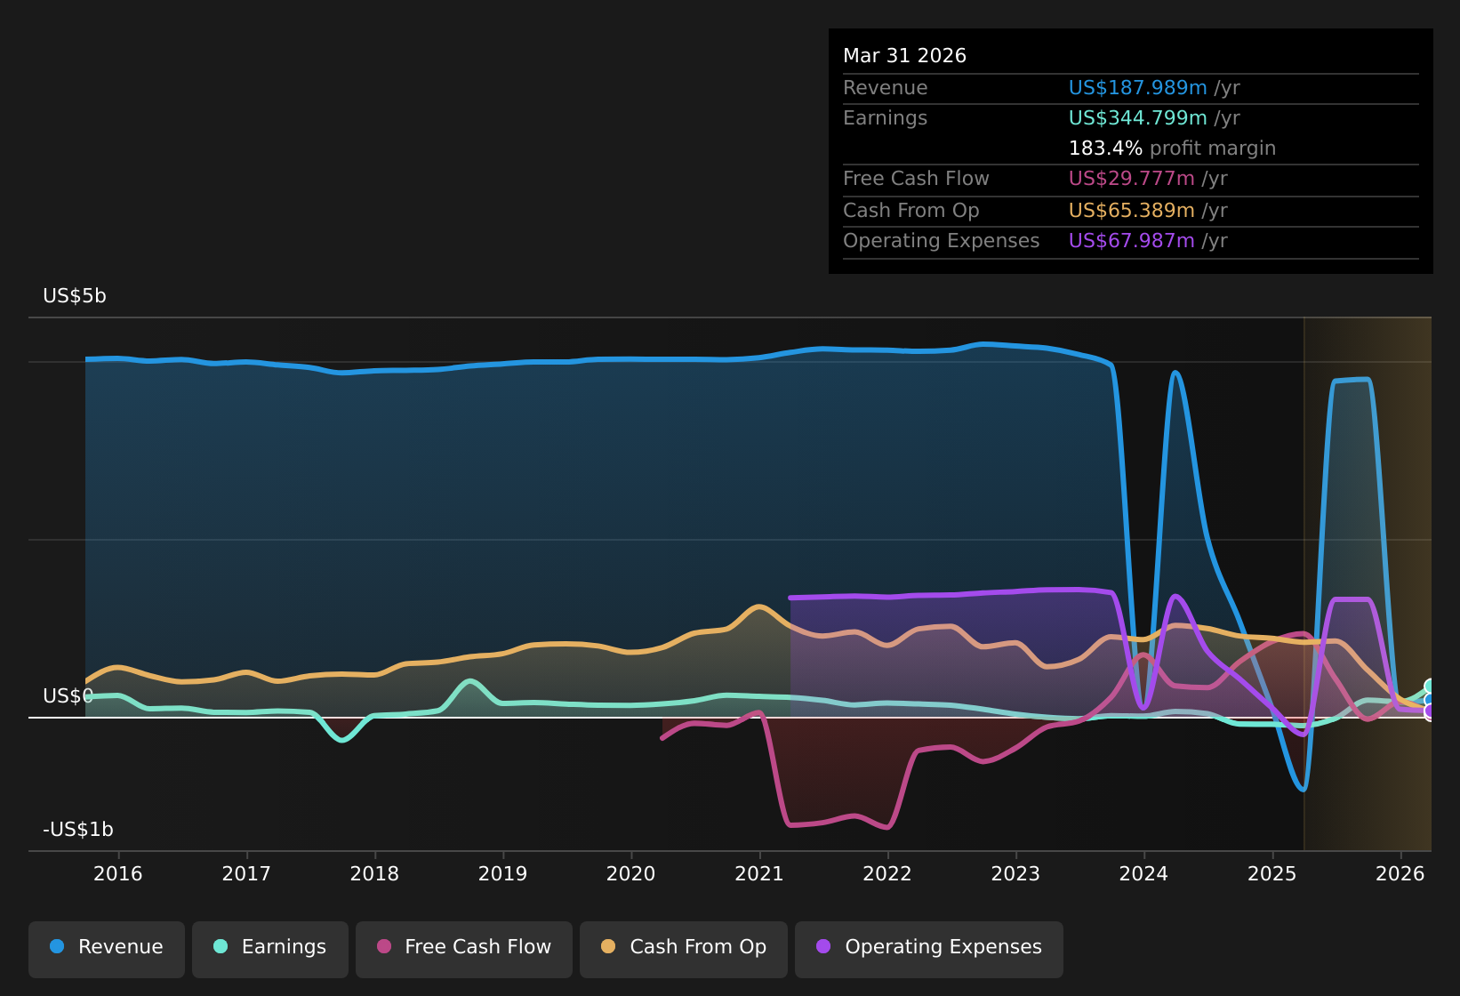Screen dimensions: 1460x996
Task: Click the 2024 x-axis label
Action: point(1144,874)
